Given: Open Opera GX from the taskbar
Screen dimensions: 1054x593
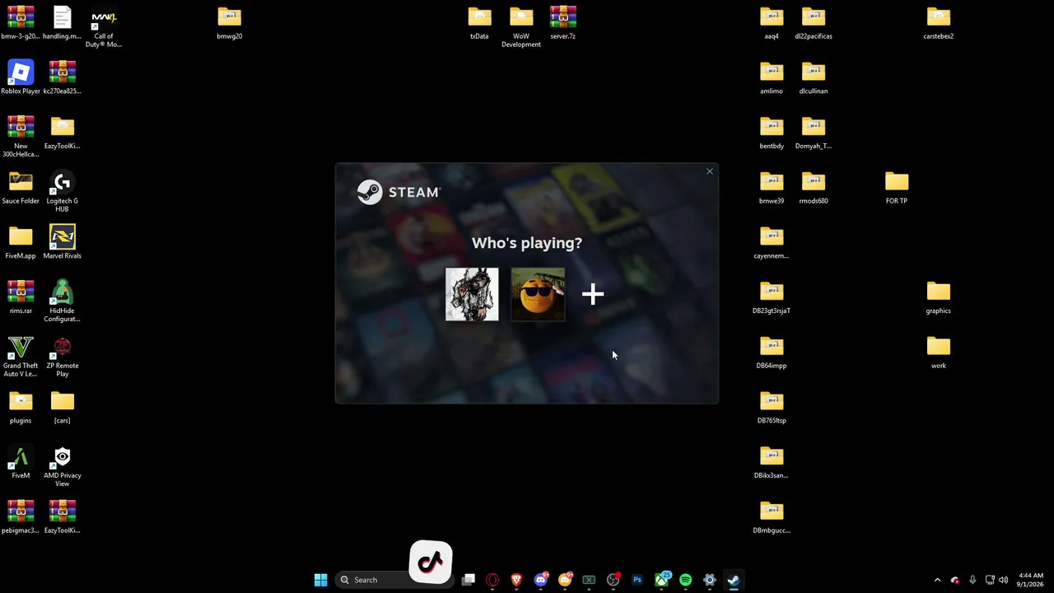Looking at the screenshot, I should (492, 580).
